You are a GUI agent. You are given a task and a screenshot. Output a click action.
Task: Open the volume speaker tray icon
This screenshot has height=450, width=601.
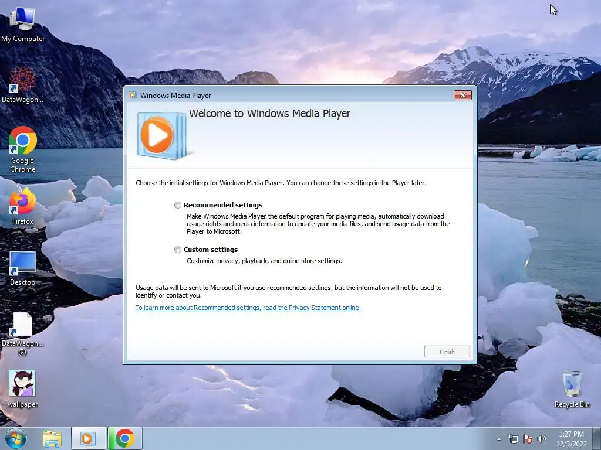542,439
